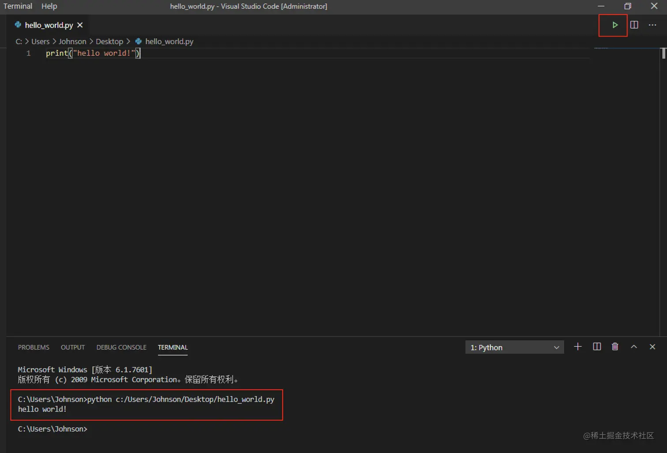The width and height of the screenshot is (667, 453).
Task: Split the active terminal
Action: pos(596,347)
